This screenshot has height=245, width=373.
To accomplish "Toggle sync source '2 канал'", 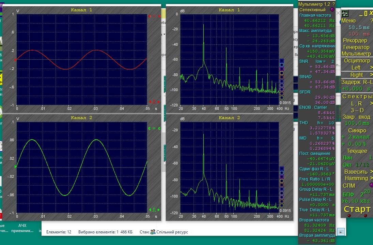I will click(x=356, y=137).
